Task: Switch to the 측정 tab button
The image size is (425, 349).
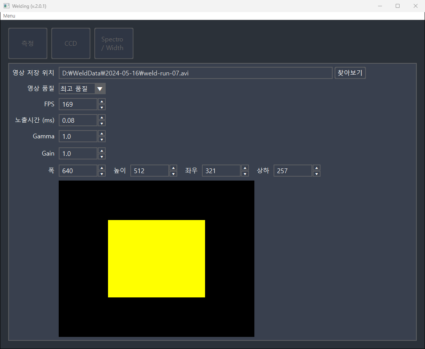Action: 28,43
